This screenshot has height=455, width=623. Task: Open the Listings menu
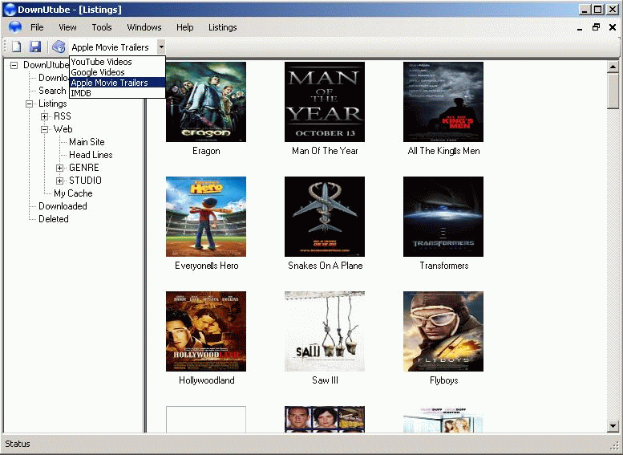[x=223, y=27]
